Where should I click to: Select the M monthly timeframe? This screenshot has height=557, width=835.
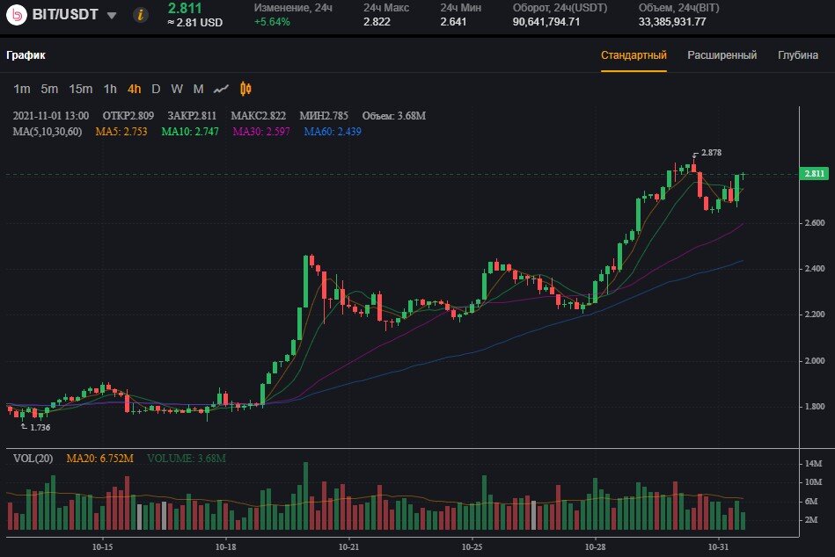tap(198, 89)
